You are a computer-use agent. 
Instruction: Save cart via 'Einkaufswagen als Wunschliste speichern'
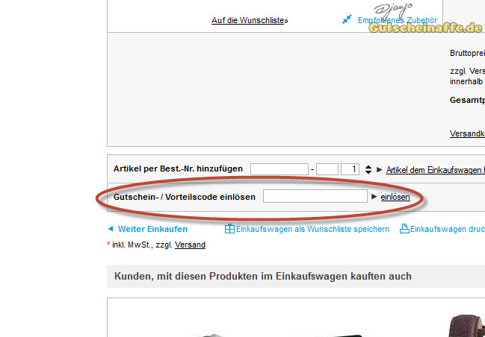click(x=312, y=230)
